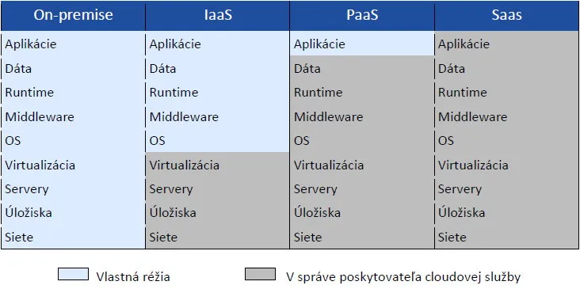This screenshot has height=289, width=580.
Task: Click Servery cell in the PaaS column
Action: (x=362, y=189)
